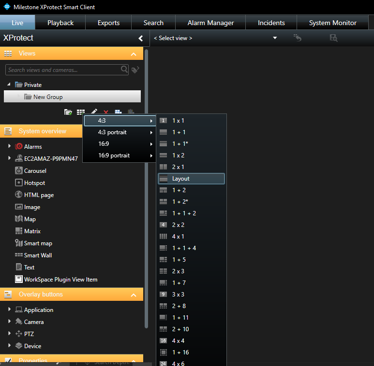Click the rename pencil icon
The image size is (374, 366).
(x=94, y=111)
